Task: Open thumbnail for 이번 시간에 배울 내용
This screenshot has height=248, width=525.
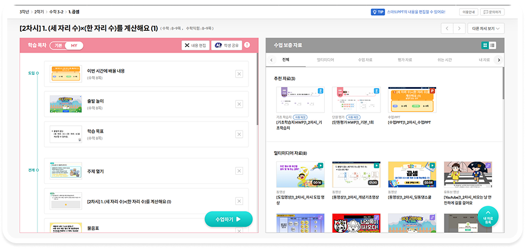Action: (x=65, y=74)
